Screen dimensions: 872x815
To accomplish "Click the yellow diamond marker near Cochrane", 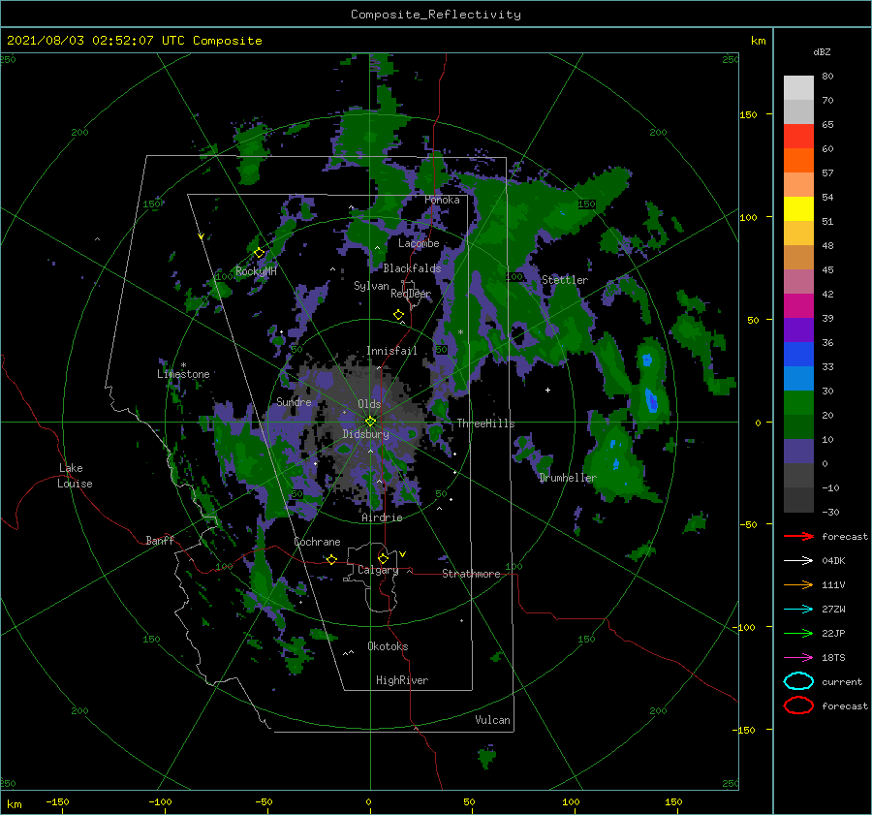I will pos(331,559).
